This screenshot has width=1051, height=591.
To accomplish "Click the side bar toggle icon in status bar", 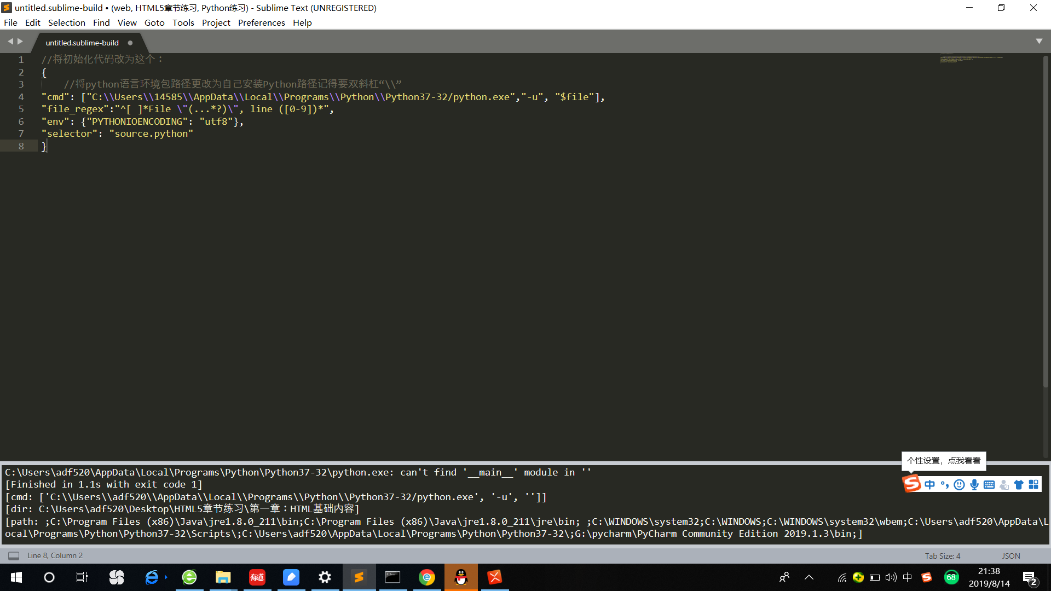I will click(14, 555).
